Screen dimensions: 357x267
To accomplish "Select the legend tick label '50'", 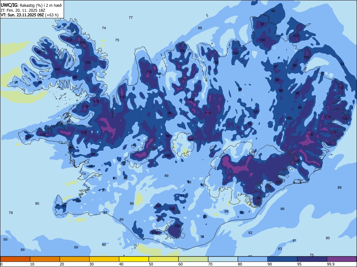I will click(151, 264).
